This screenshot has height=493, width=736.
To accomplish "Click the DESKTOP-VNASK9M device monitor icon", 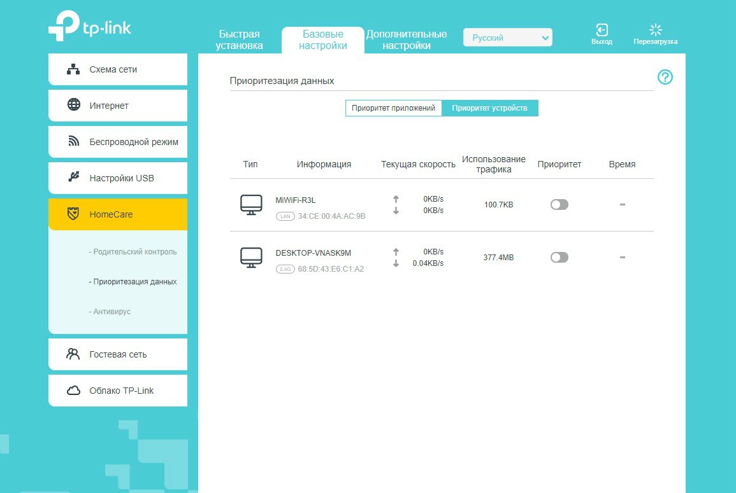I will pos(251,258).
